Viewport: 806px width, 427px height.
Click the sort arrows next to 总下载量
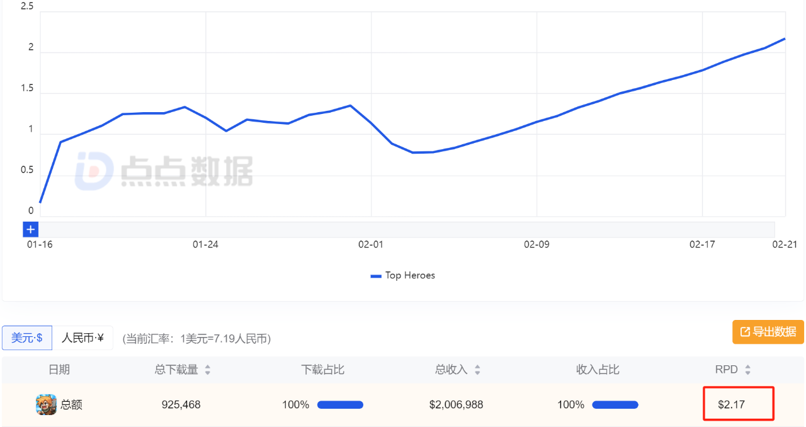point(208,370)
